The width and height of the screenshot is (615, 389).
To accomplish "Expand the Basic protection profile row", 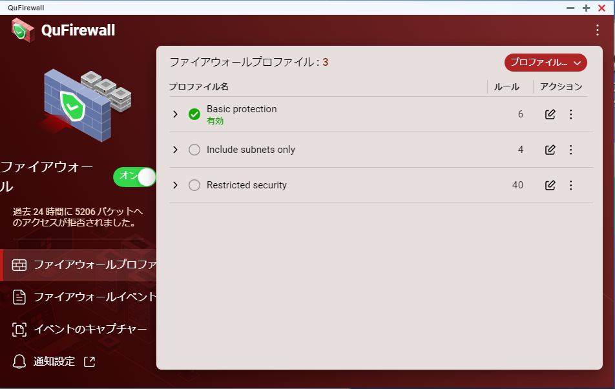I will pos(174,114).
